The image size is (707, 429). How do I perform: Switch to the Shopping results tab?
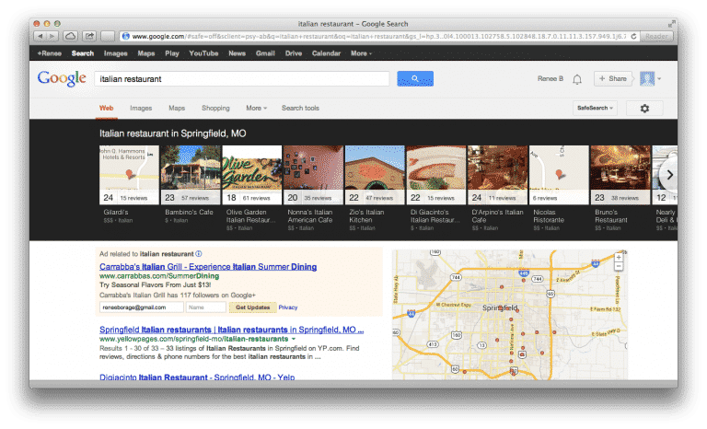(215, 108)
